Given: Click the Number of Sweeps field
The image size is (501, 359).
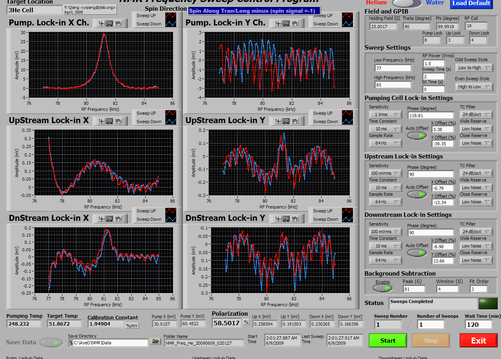Looking at the screenshot, I should point(431,324).
